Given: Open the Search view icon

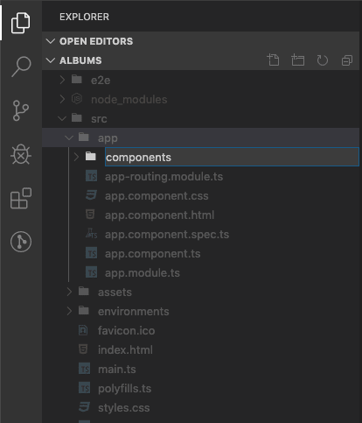Looking at the screenshot, I should (21, 67).
